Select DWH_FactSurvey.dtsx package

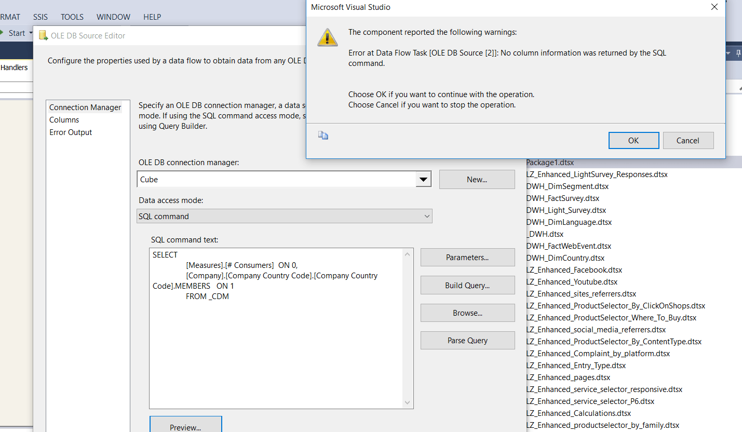coord(563,198)
